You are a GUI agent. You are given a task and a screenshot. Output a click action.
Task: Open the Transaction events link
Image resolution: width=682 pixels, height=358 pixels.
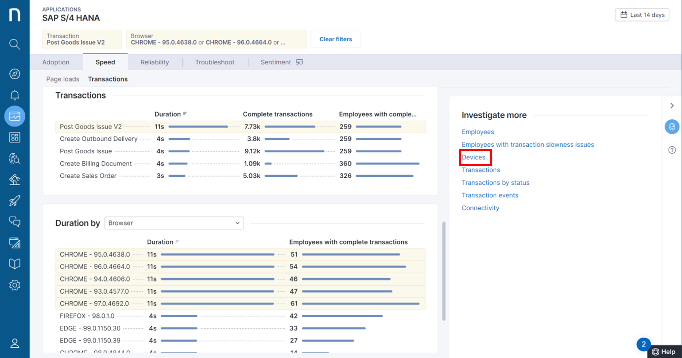490,195
